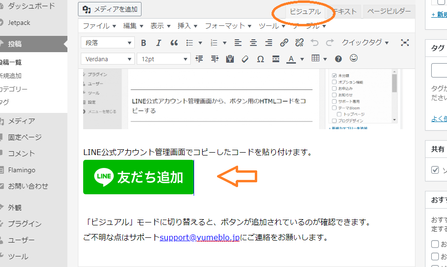Viewport: 447px width, 267px height.
Task: Decrease indent of paragraph
Action: click(x=199, y=59)
